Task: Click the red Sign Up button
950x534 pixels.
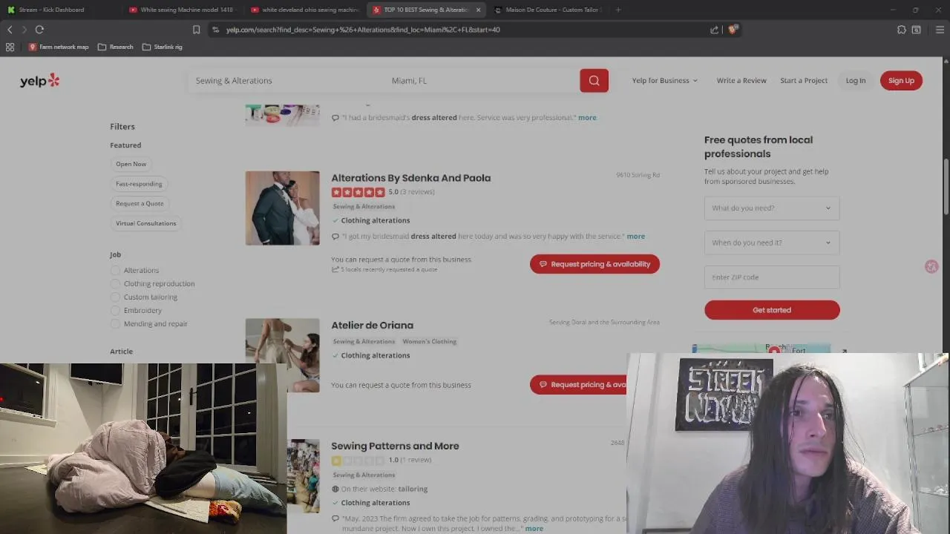Action: coord(901,80)
